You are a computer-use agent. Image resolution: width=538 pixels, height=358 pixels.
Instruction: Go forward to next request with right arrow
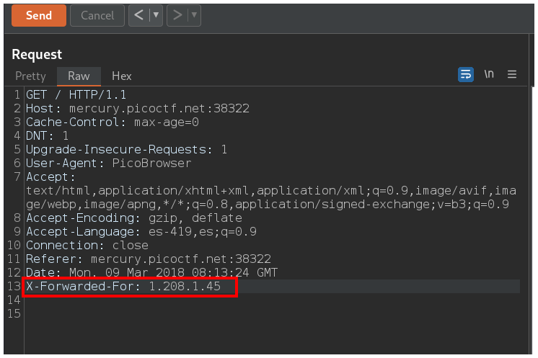coord(177,15)
